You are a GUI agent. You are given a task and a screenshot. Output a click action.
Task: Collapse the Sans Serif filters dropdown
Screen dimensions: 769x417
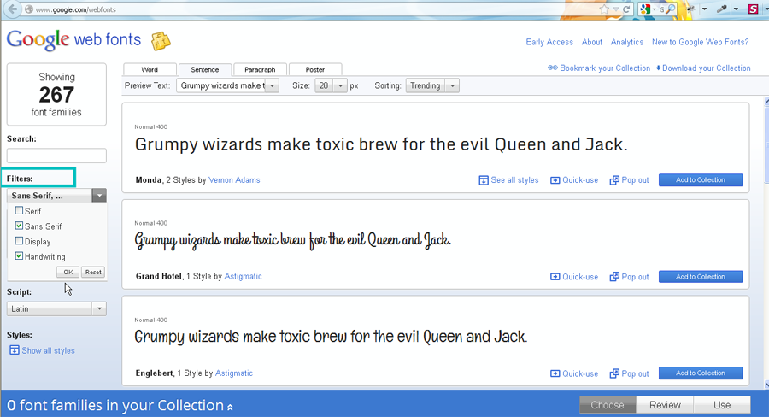click(99, 195)
